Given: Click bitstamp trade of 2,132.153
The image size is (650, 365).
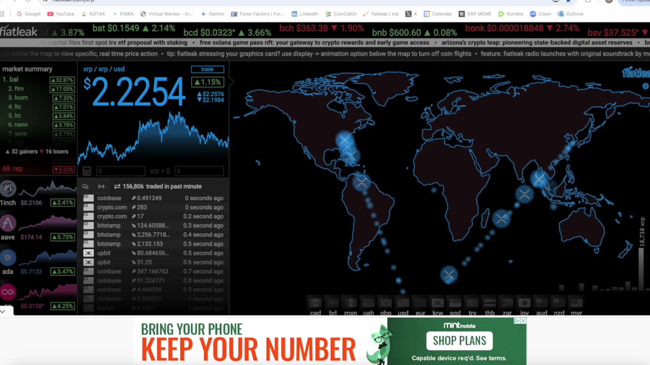Looking at the screenshot, I should pyautogui.click(x=153, y=244).
